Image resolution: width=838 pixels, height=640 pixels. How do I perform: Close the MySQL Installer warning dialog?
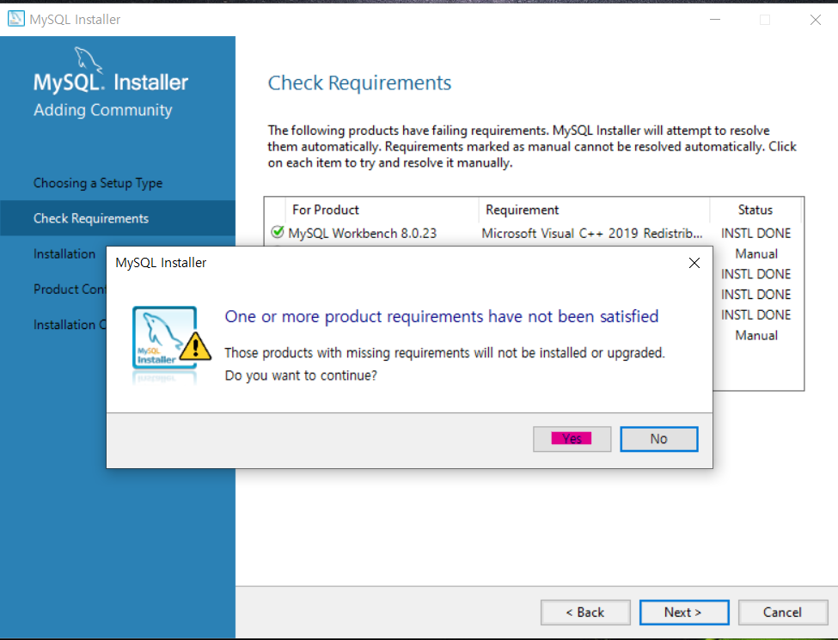coord(694,263)
